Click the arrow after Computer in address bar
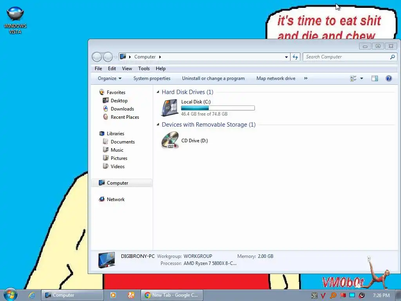 tap(160, 57)
